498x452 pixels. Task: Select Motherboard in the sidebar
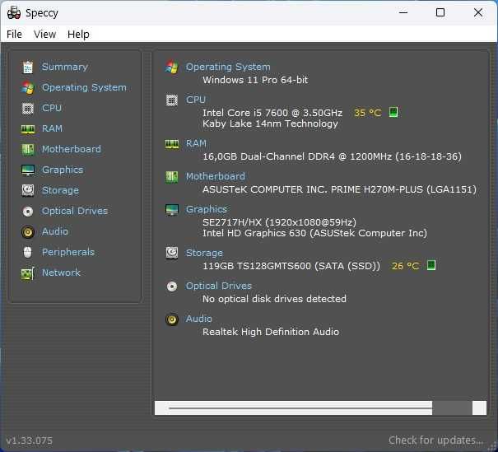pos(72,149)
